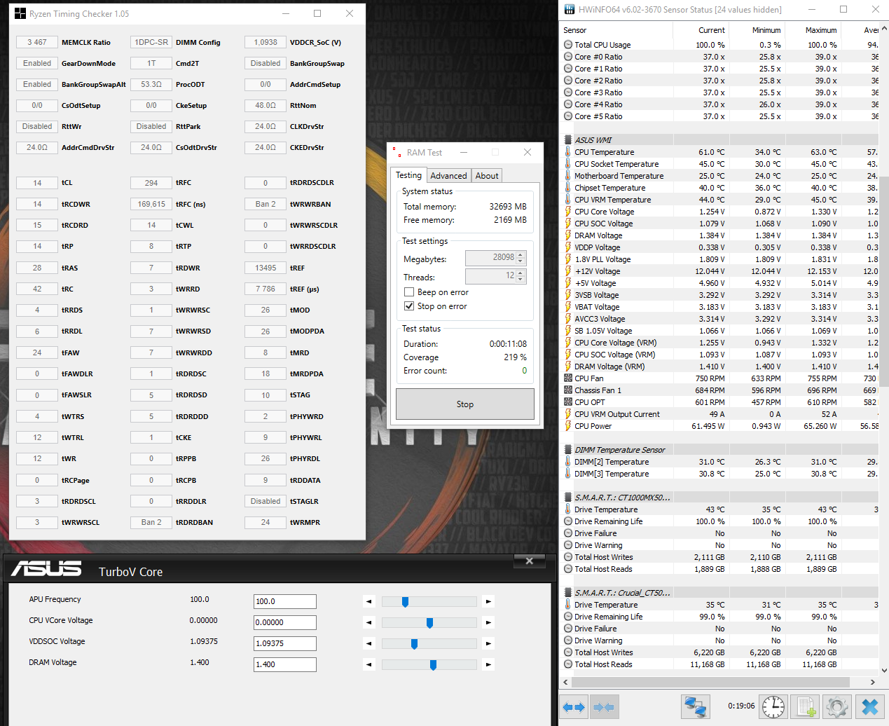Decrease Megabytes with the down spinner arrow
The height and width of the screenshot is (726, 889).
[521, 262]
